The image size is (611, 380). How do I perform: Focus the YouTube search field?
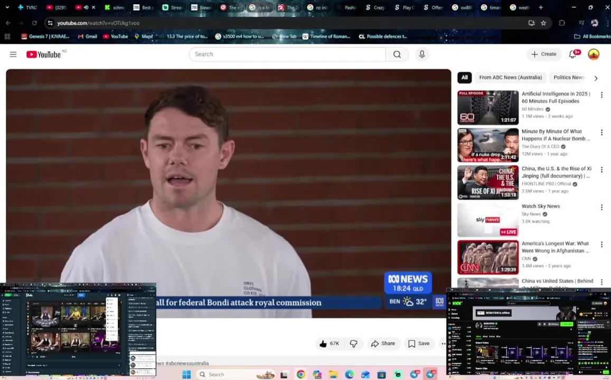pyautogui.click(x=287, y=54)
